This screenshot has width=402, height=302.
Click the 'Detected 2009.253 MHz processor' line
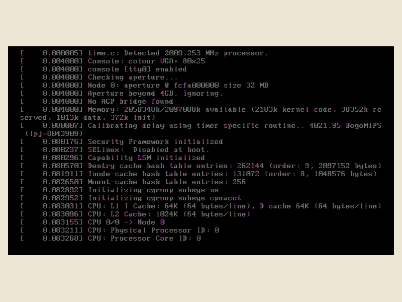[144, 53]
